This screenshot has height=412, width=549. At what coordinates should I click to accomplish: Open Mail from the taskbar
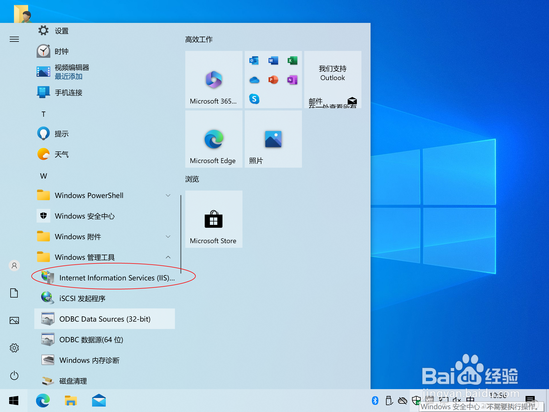[99, 401]
